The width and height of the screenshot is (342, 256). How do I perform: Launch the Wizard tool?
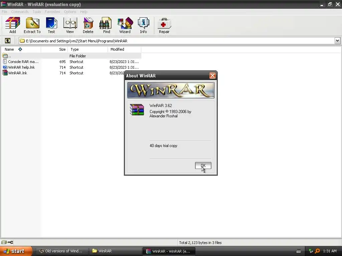(x=125, y=25)
